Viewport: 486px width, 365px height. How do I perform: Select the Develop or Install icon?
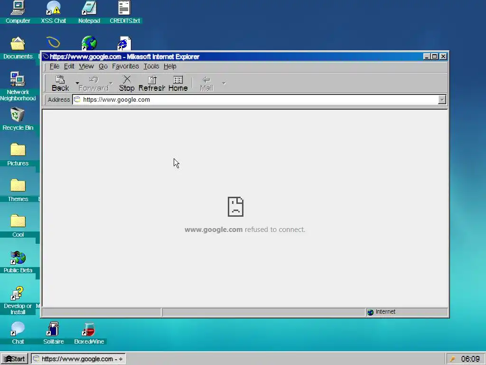click(x=18, y=300)
